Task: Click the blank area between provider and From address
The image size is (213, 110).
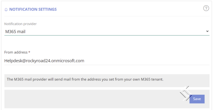Action: 107,43
